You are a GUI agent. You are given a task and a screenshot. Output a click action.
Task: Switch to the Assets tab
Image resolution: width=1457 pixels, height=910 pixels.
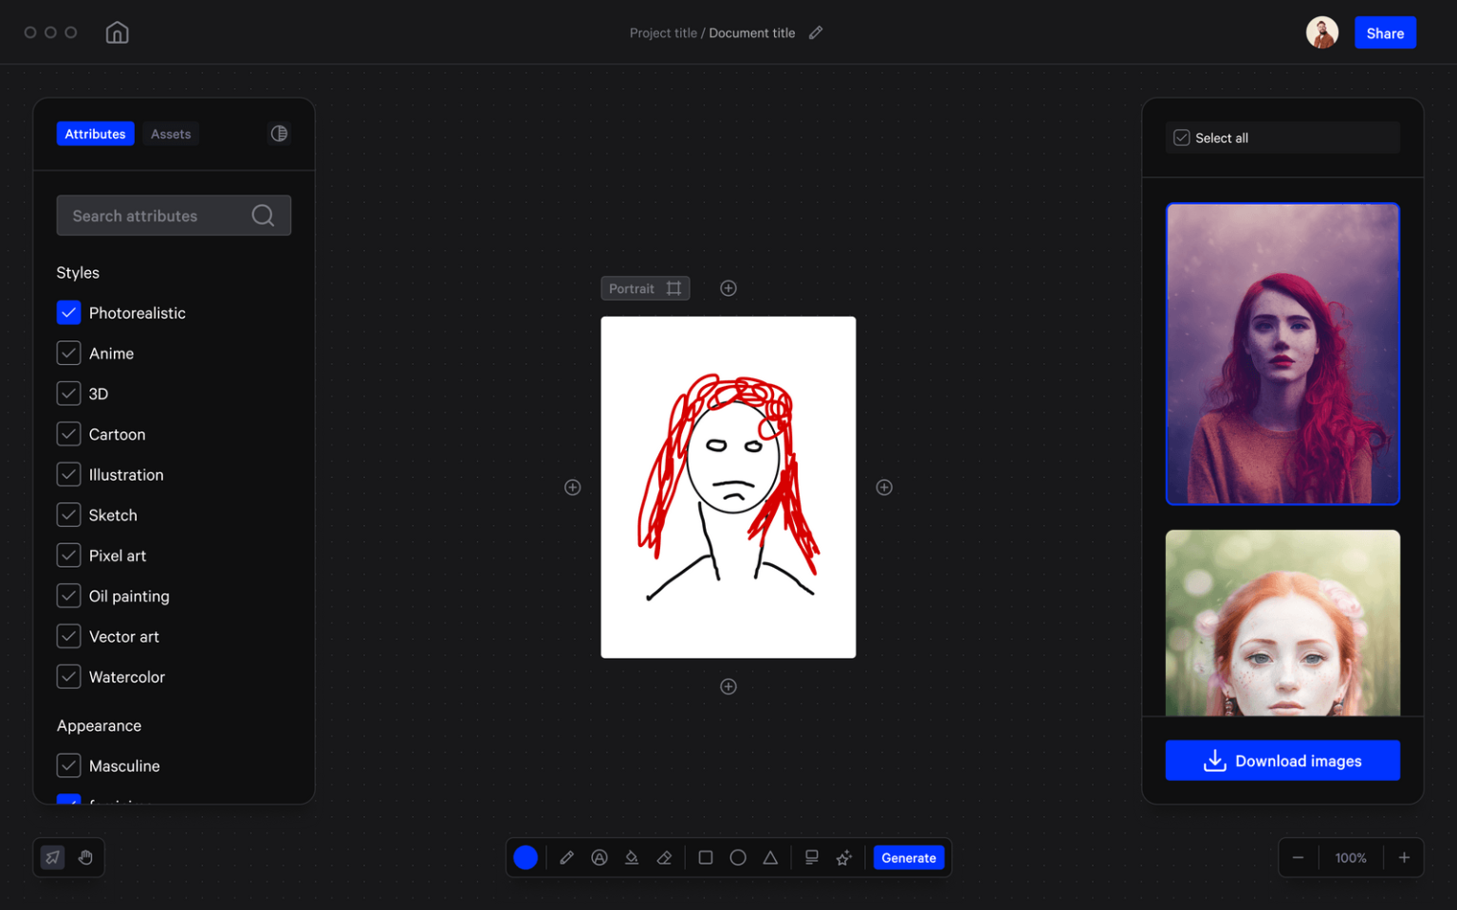tap(170, 134)
